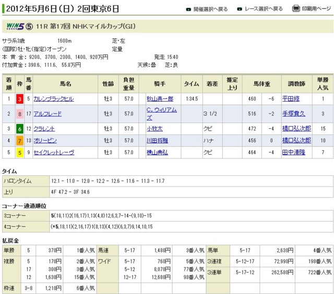Click yellow frame number 5 swatch
The image size is (334, 294).
click(x=20, y=153)
